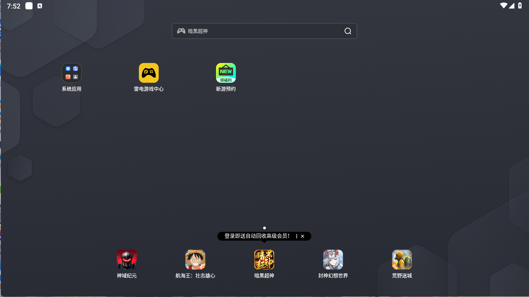Launch 暗黑超神 game icon
This screenshot has width=529, height=297.
pyautogui.click(x=264, y=260)
